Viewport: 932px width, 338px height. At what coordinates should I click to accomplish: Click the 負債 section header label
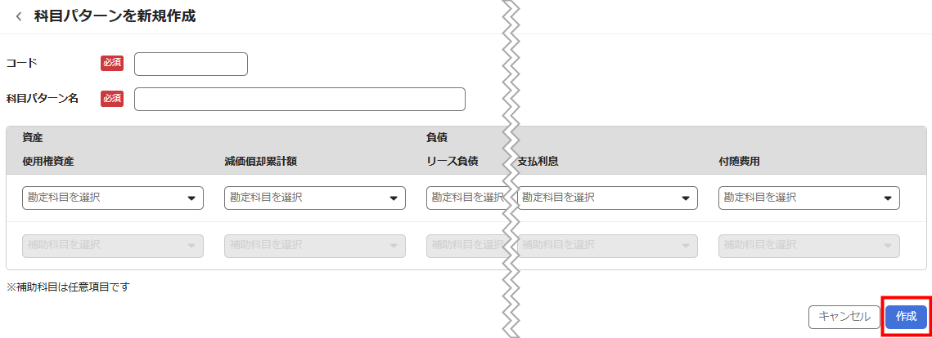pyautogui.click(x=436, y=137)
